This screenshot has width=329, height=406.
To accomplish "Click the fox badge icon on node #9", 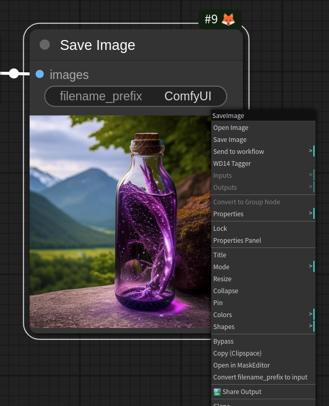I will pyautogui.click(x=228, y=19).
